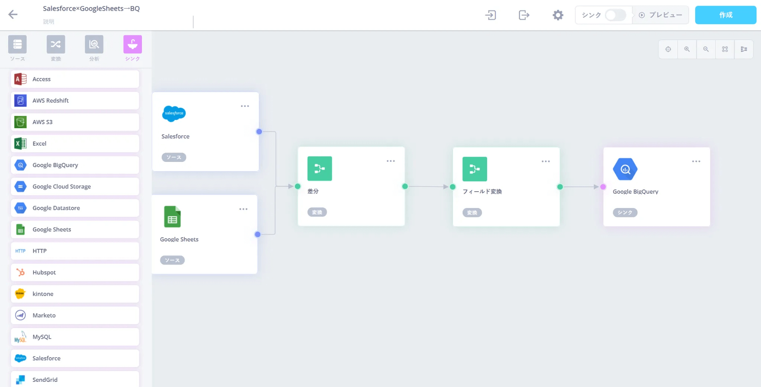761x387 pixels.
Task: Switch to the 変換 tab
Action: coord(56,48)
